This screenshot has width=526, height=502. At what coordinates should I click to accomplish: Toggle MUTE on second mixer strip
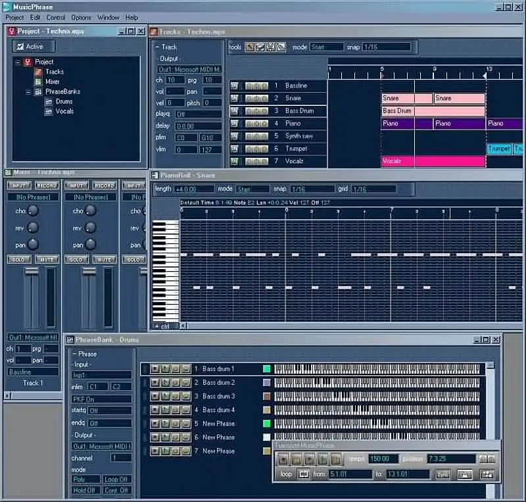[x=105, y=260]
